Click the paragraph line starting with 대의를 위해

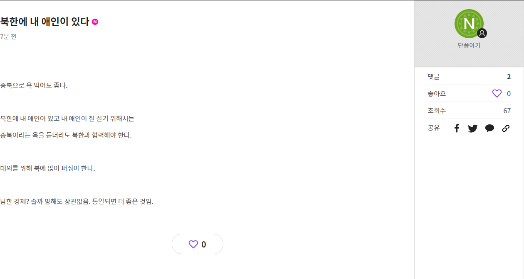(47, 169)
